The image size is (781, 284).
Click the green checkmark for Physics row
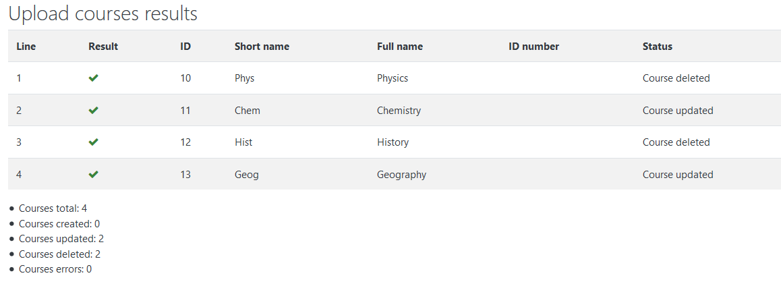tap(93, 78)
